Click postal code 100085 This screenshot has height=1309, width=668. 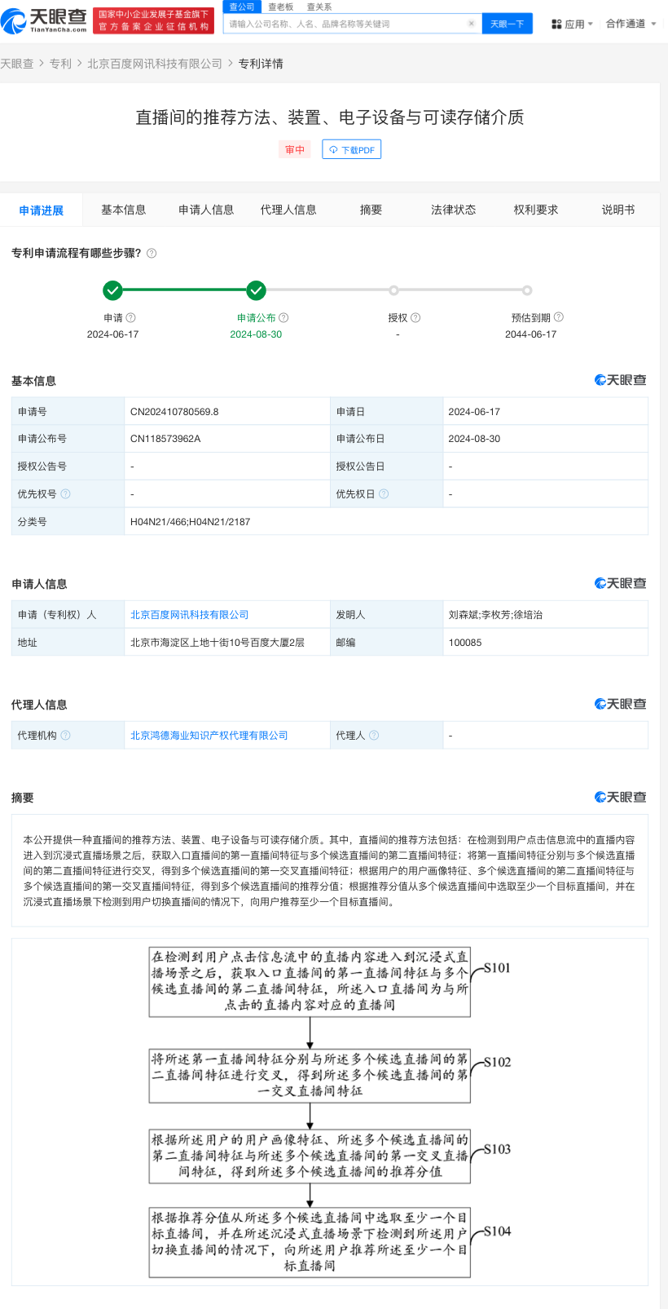pyautogui.click(x=465, y=643)
